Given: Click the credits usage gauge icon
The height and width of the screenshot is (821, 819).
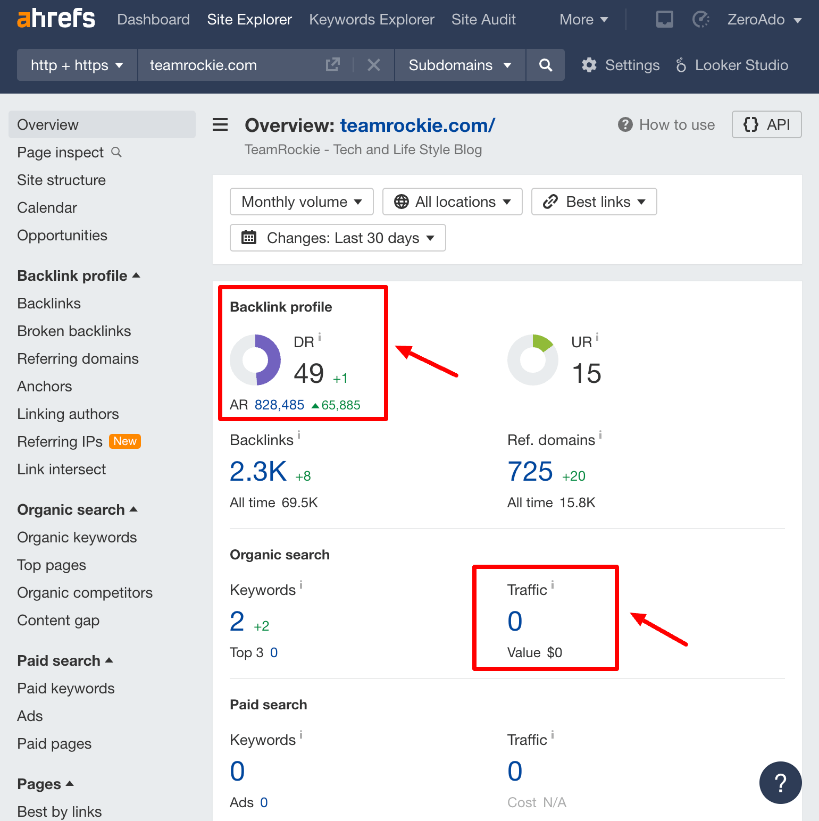Looking at the screenshot, I should click(701, 20).
